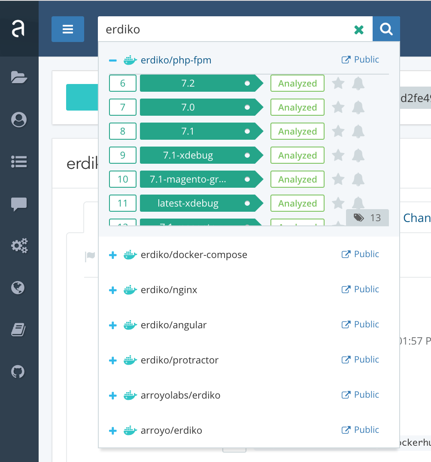Click the 13 tags count badge
The height and width of the screenshot is (462, 431).
[367, 218]
